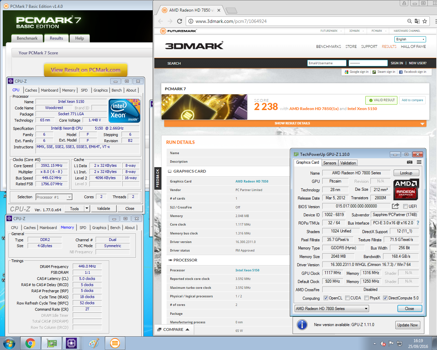Click the Intel Xeon inside logo in CPU-Z
Screen dimensions: 437x350
[124, 111]
